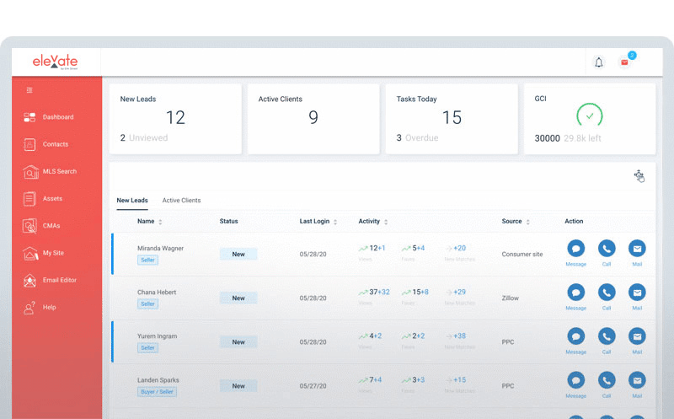This screenshot has height=419, width=674.
Task: Call Chana Hebert
Action: tap(607, 292)
